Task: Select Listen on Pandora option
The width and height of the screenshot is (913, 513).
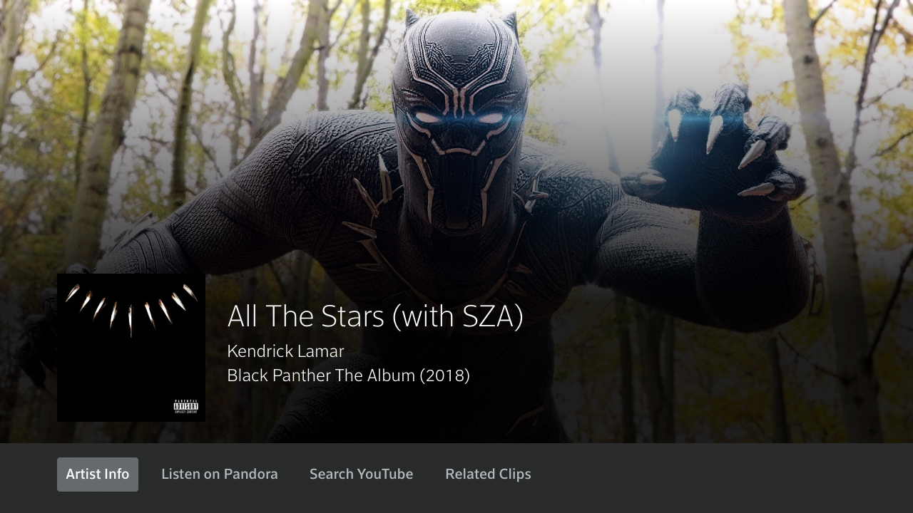Action: [x=220, y=475]
